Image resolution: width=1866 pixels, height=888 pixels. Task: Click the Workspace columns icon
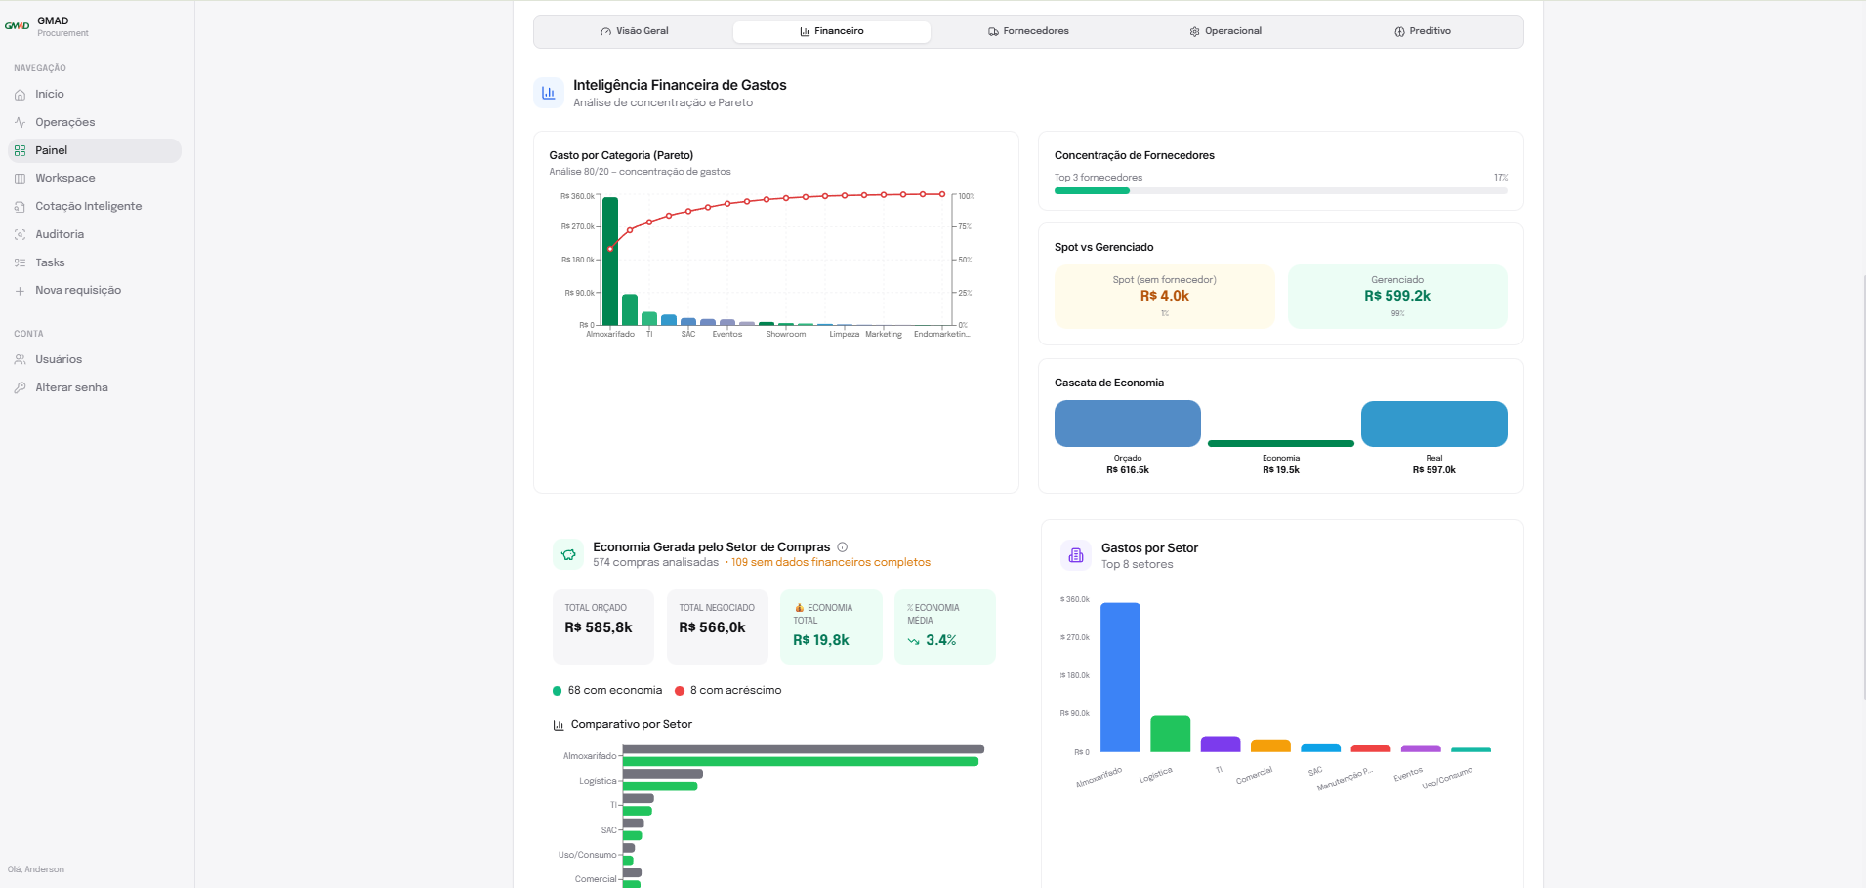pyautogui.click(x=20, y=179)
